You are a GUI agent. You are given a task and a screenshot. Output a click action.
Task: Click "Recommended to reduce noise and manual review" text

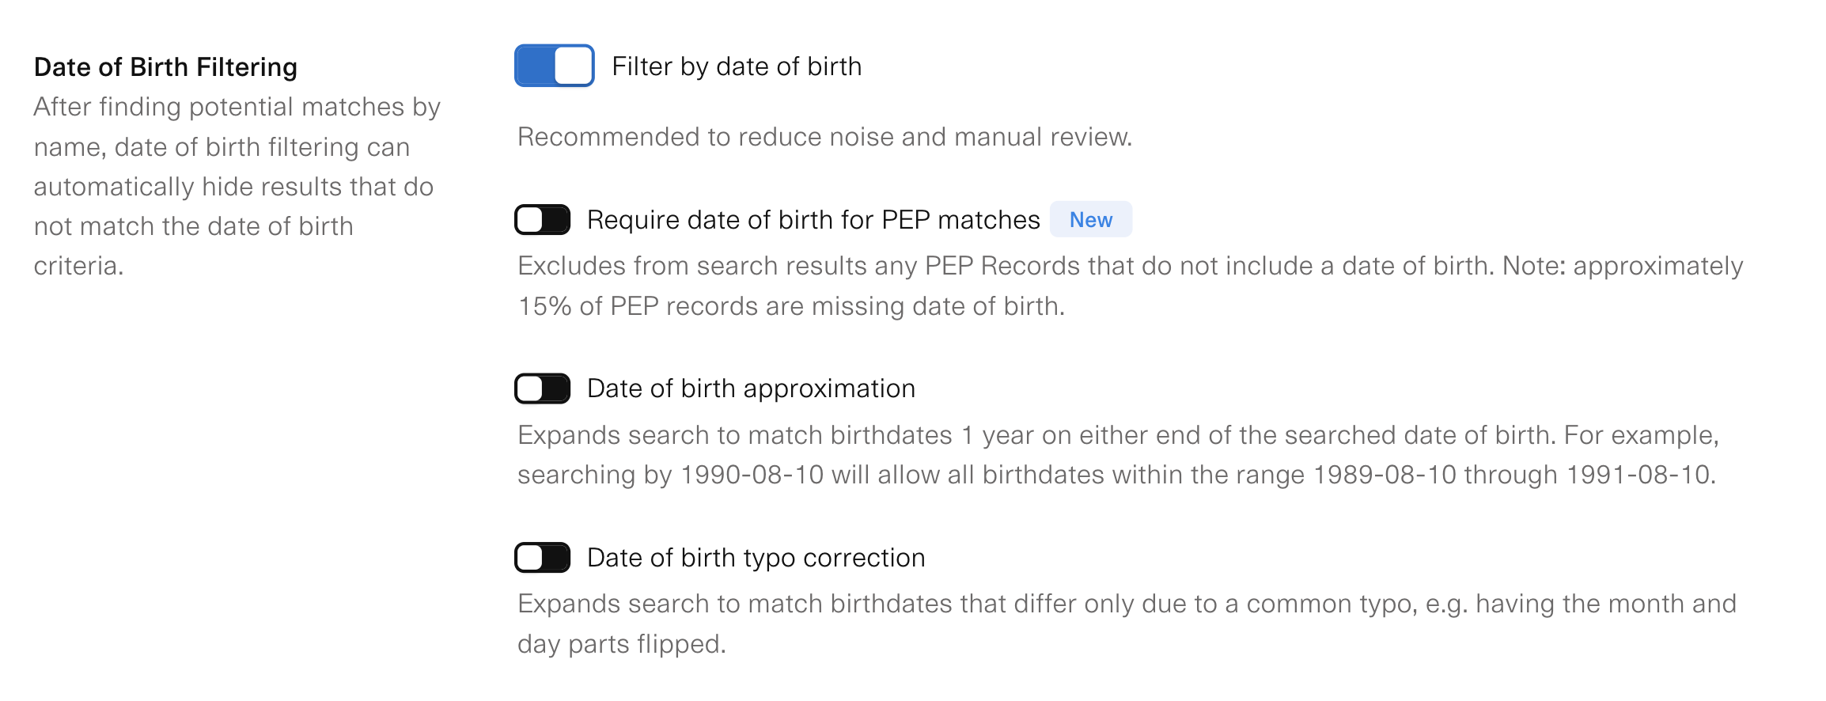point(824,137)
